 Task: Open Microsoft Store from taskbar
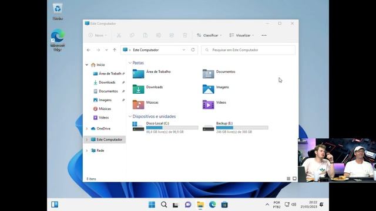(224, 205)
